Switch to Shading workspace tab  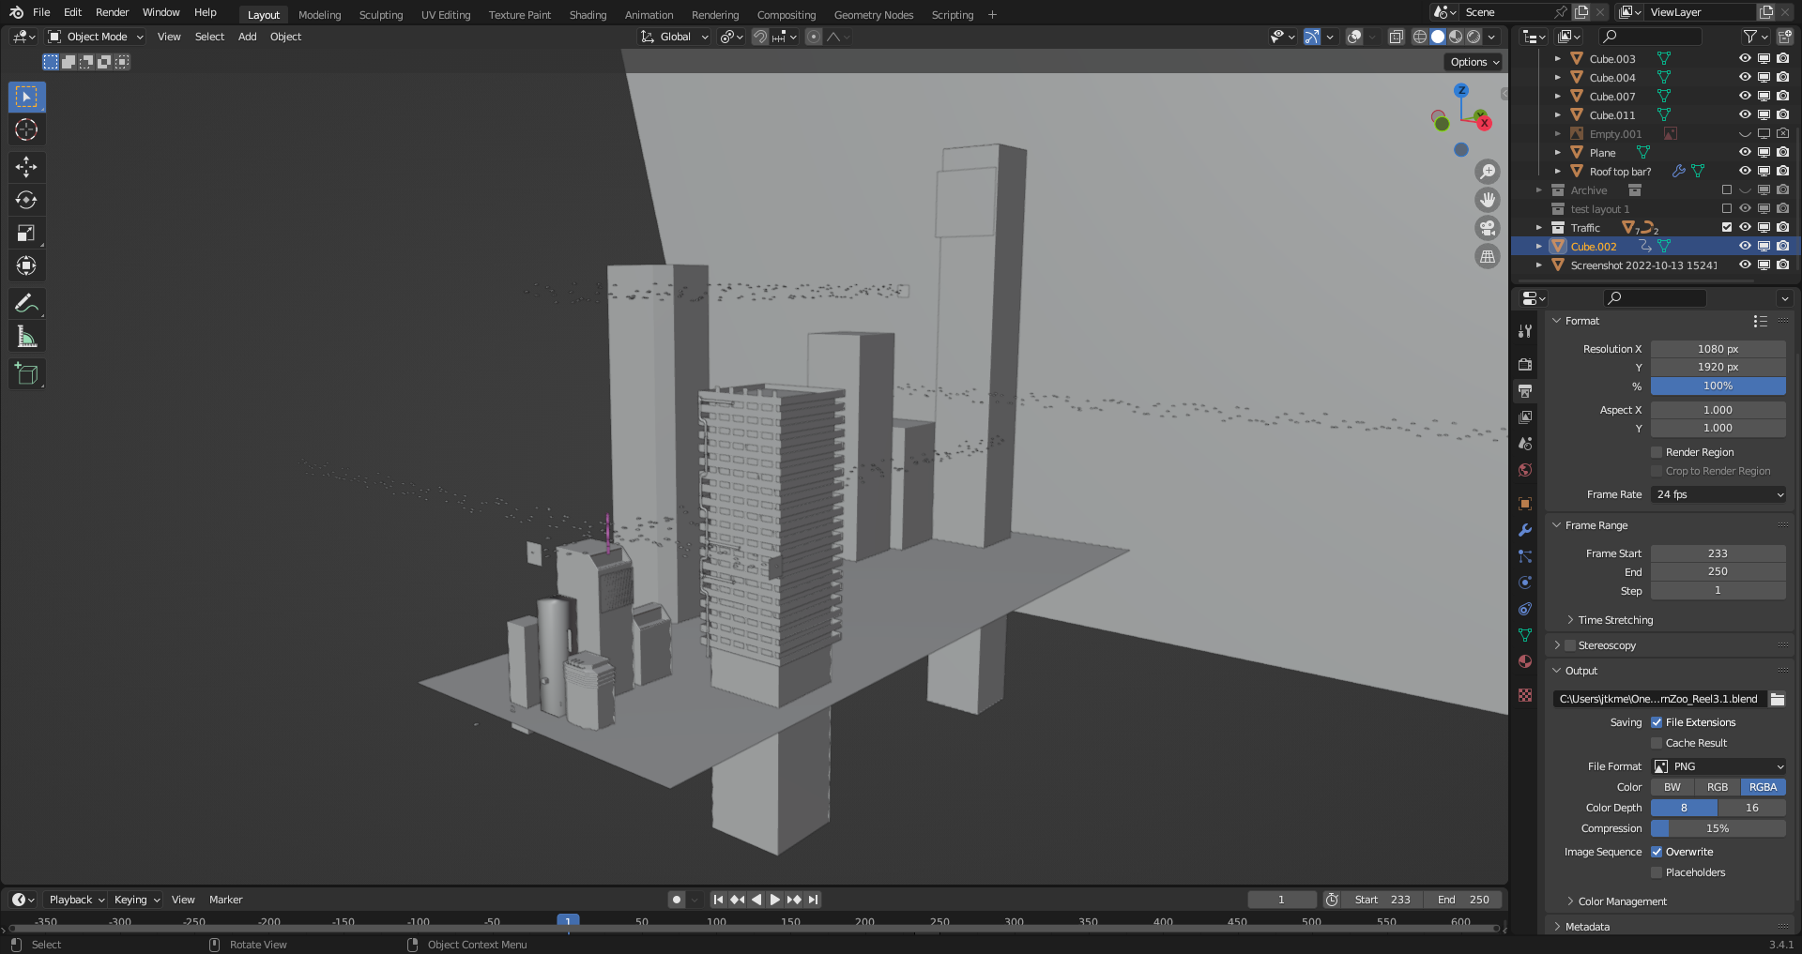click(x=588, y=15)
